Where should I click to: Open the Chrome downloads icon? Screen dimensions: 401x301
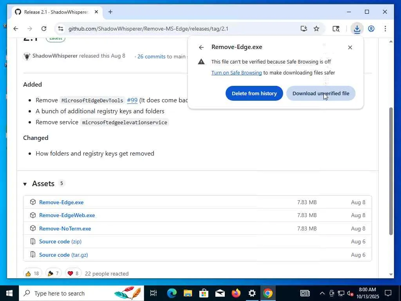pyautogui.click(x=357, y=29)
